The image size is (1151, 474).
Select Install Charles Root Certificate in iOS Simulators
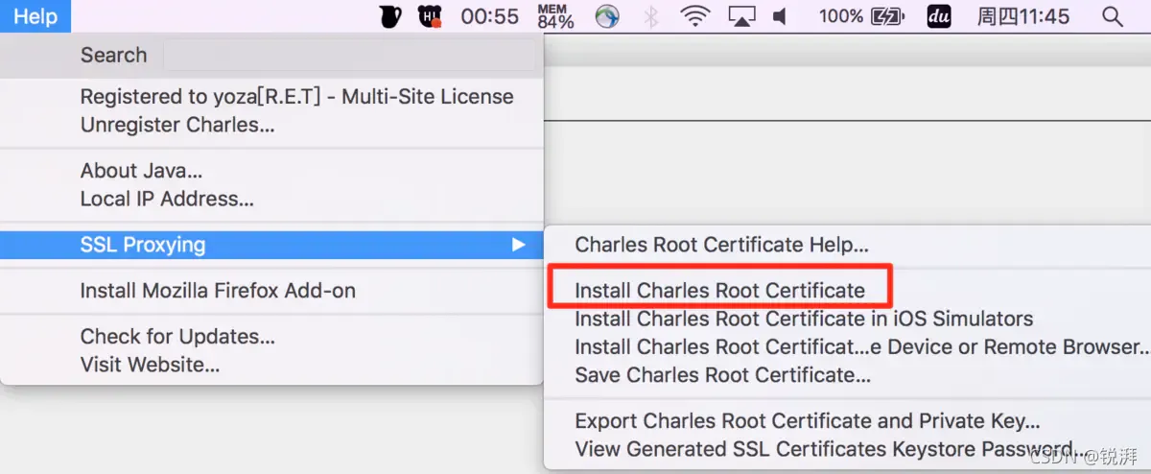pyautogui.click(x=804, y=319)
